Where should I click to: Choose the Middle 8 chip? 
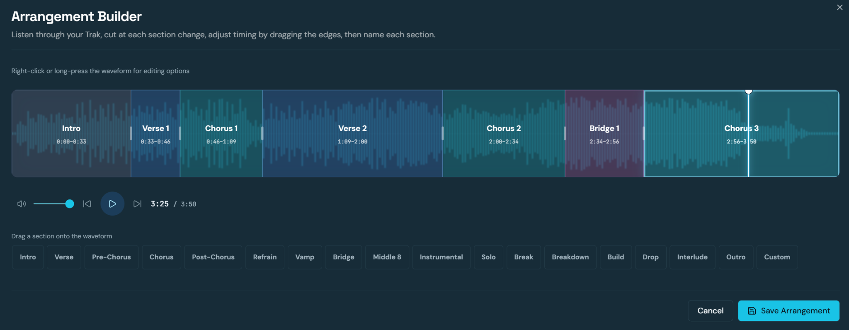387,257
